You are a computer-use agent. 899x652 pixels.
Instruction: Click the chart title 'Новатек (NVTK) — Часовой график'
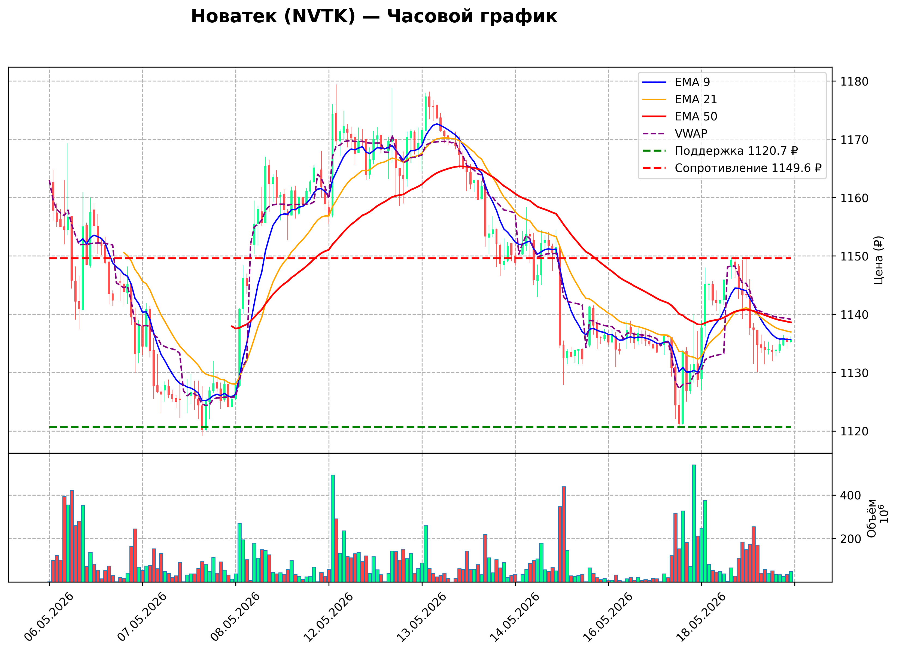click(x=374, y=17)
